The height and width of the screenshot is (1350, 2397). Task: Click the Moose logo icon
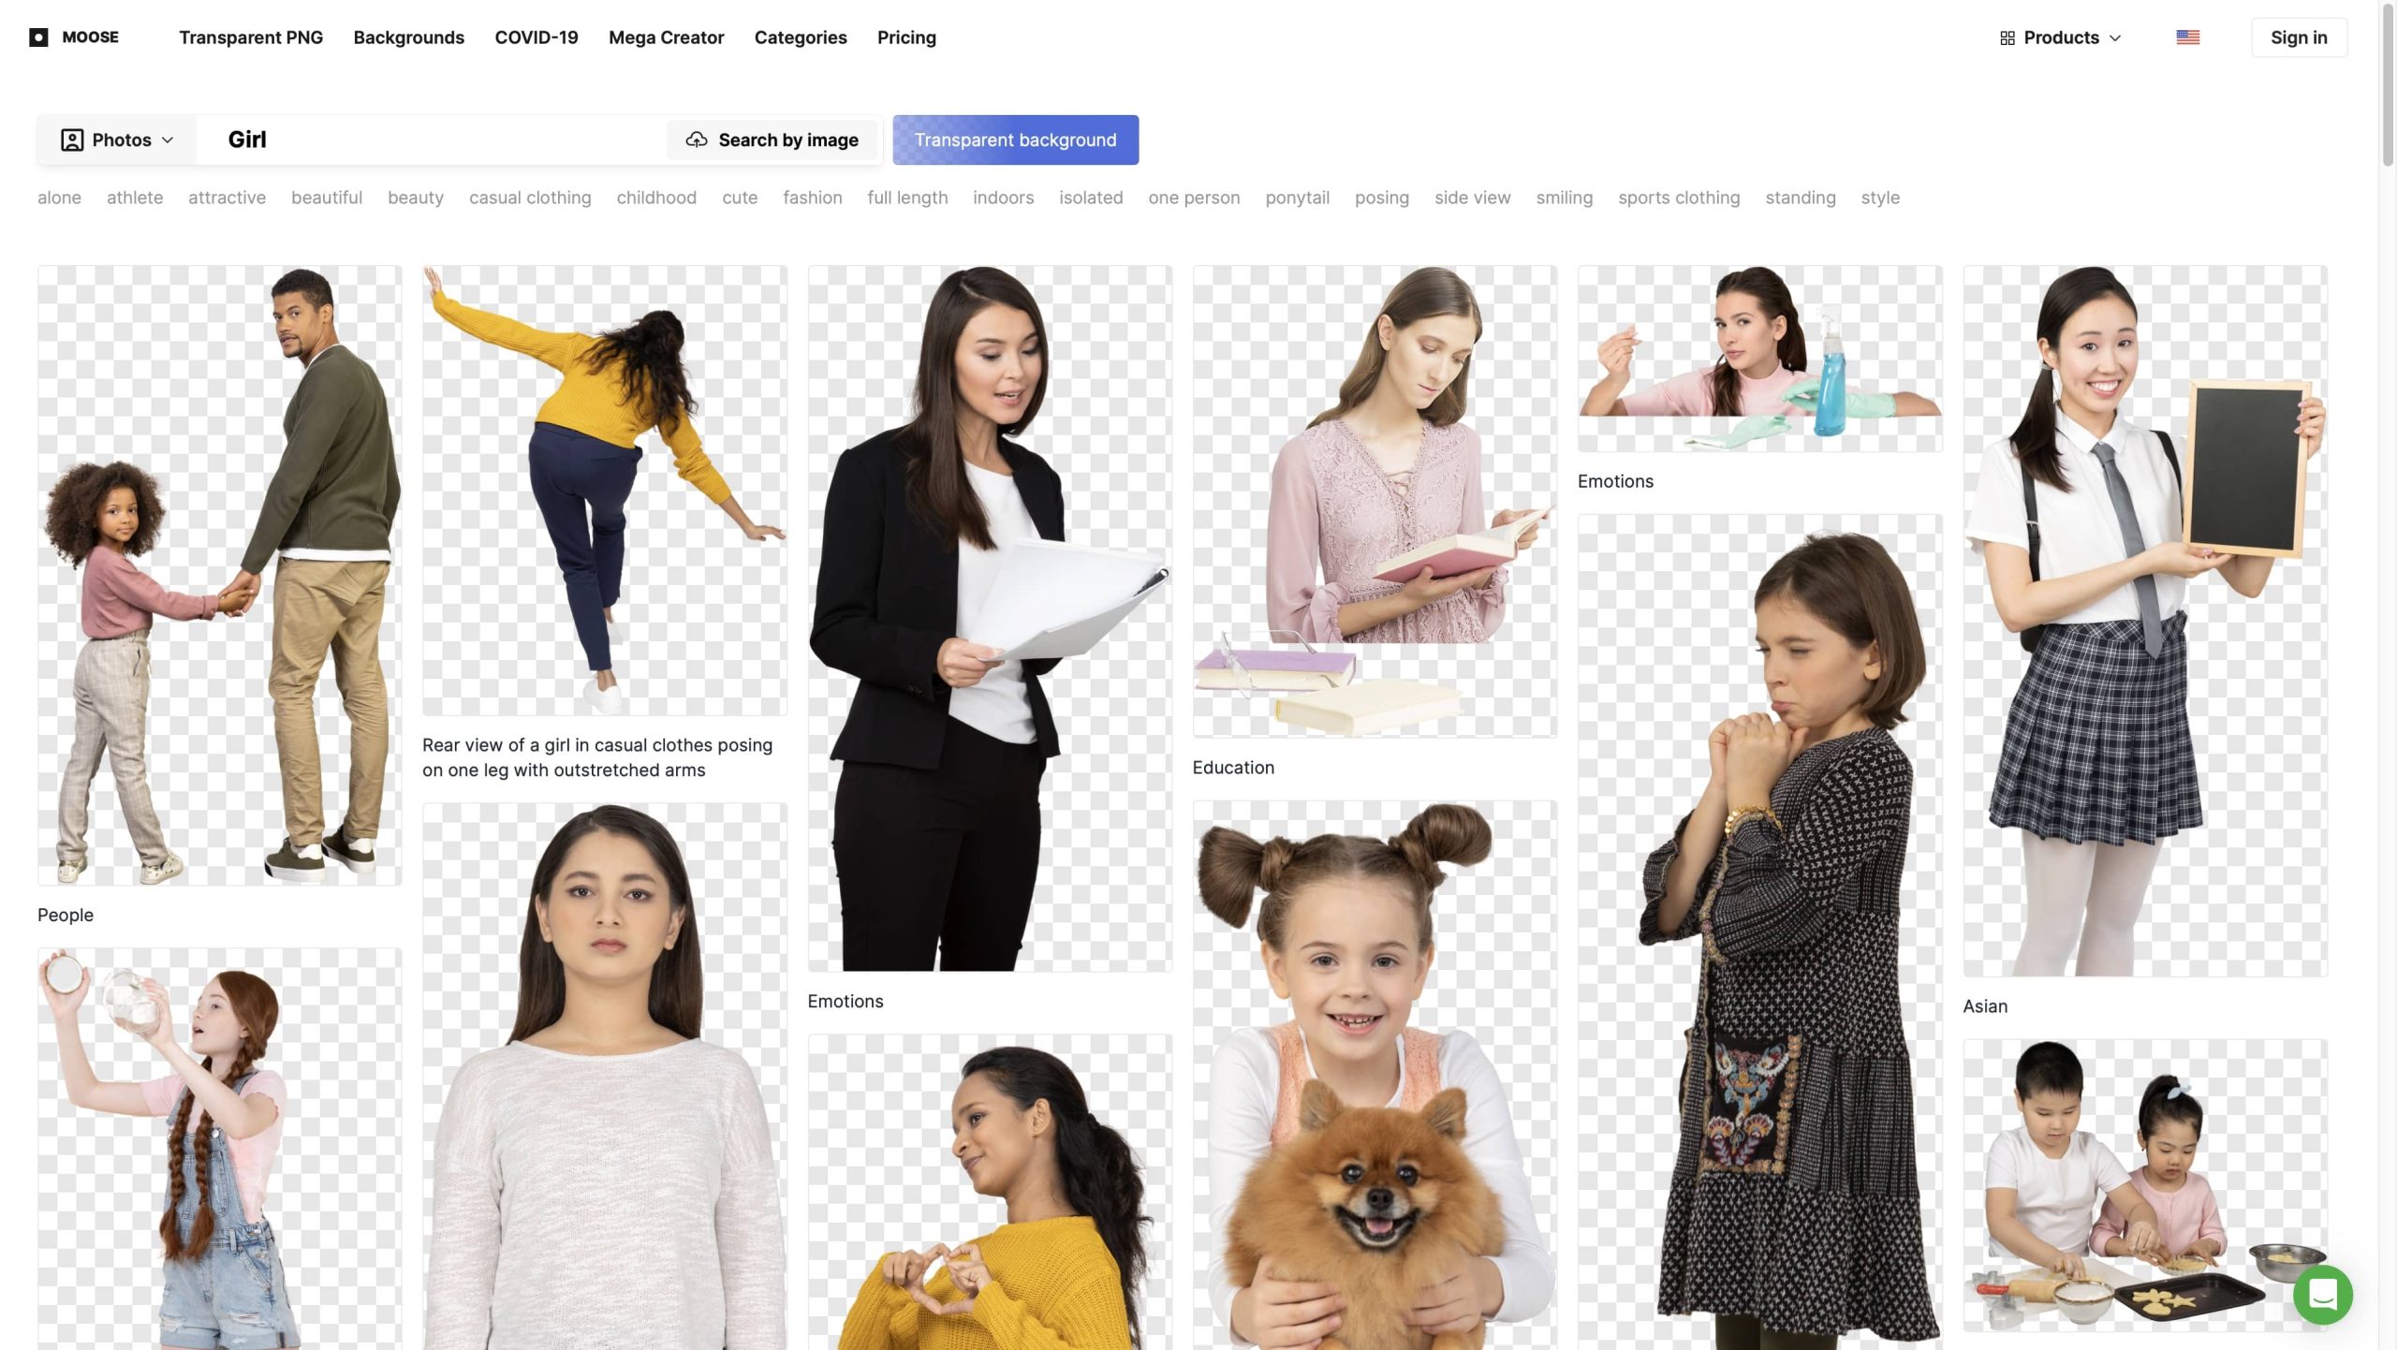(38, 37)
